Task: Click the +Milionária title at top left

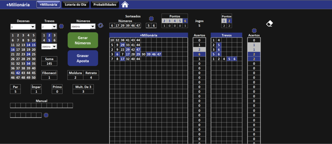Action: click(18, 5)
